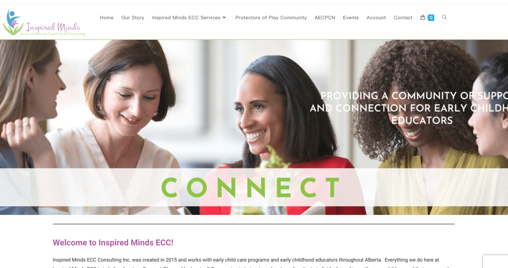Click the reCAPTCHA badge in corner
Viewport: 508px width, 268px height.
pyautogui.click(x=495, y=261)
